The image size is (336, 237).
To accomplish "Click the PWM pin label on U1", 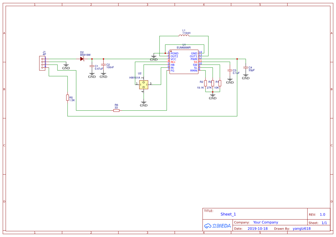I will [194, 59].
